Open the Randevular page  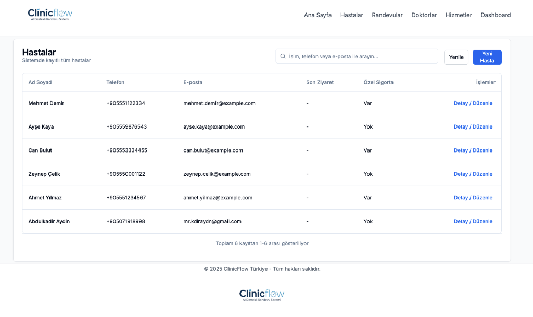tap(387, 15)
